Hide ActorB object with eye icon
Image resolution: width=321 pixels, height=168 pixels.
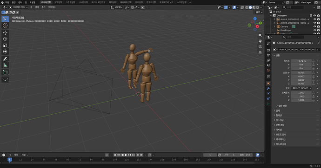pyautogui.click(x=314, y=23)
